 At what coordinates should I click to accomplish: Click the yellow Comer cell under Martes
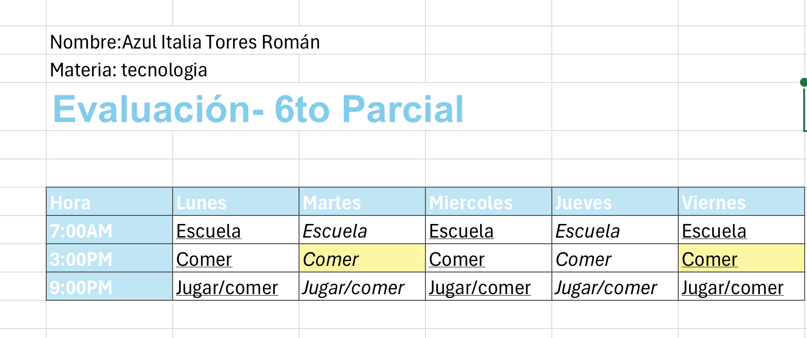(x=362, y=259)
